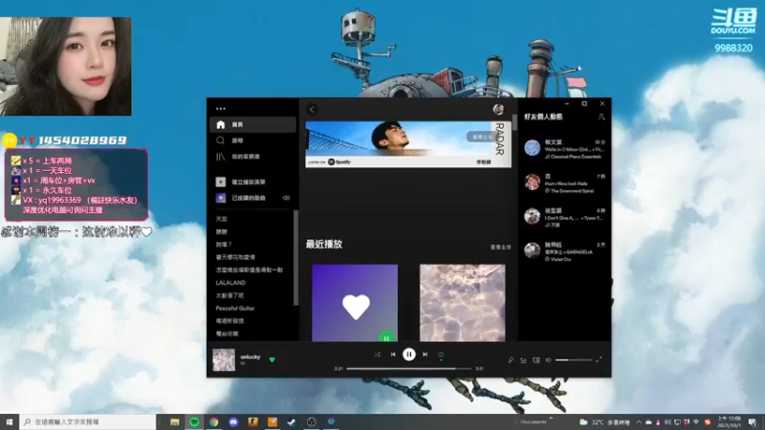Toggle the repeat mode
The image size is (765, 430).
pos(441,355)
